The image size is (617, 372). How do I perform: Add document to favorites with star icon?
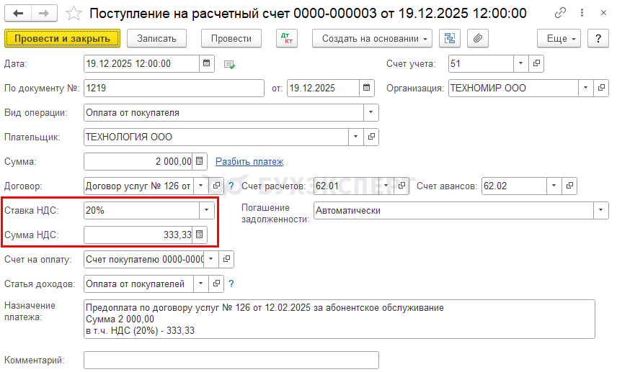(x=74, y=14)
